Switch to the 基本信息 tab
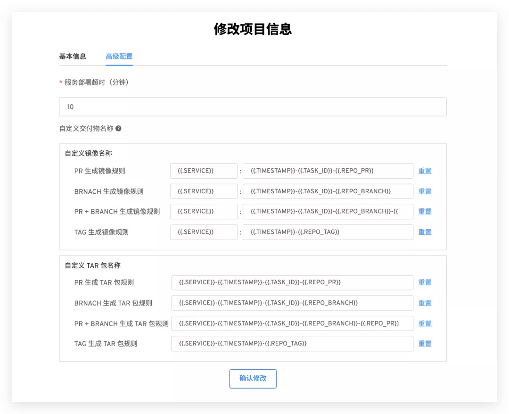This screenshot has width=509, height=414. 73,56
